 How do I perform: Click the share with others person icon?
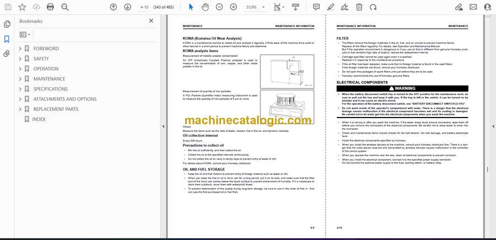pyautogui.click(x=488, y=7)
